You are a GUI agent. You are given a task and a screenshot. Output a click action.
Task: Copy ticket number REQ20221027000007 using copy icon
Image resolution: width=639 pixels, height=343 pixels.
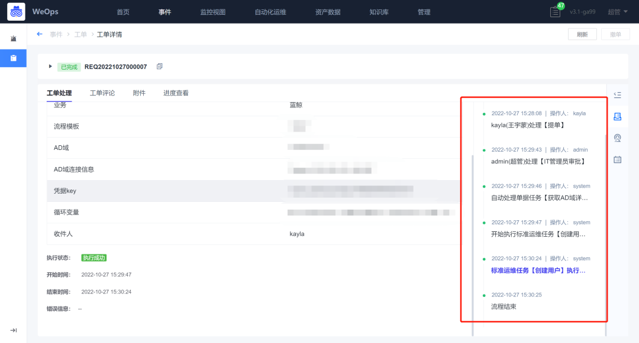pos(159,67)
